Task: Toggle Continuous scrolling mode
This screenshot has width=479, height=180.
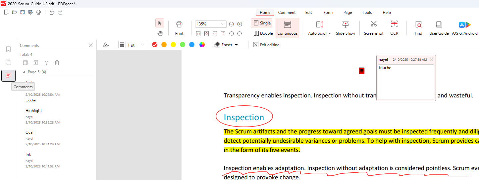Action: (287, 28)
